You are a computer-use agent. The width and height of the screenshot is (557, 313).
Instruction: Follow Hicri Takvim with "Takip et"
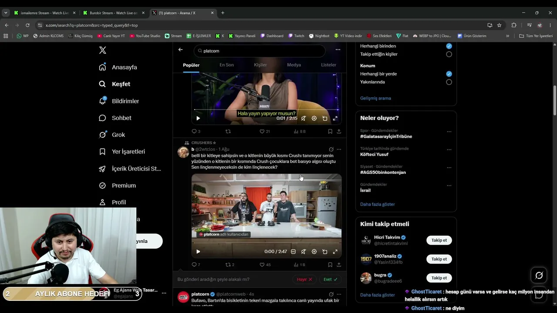click(x=439, y=240)
